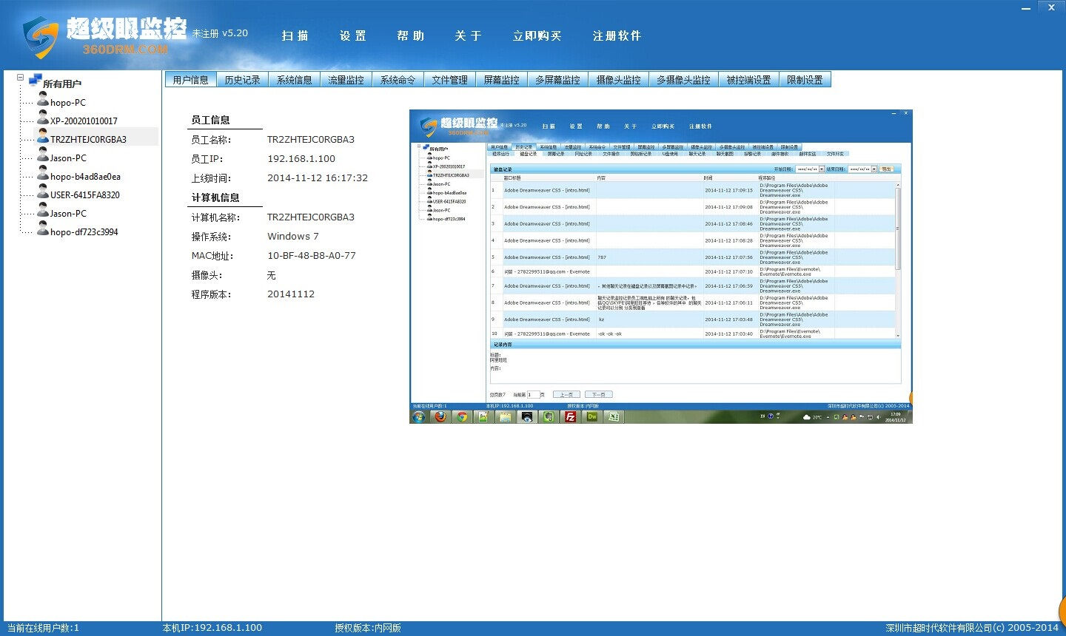Go to the 限制设置 tab
Image resolution: width=1066 pixels, height=636 pixels.
tap(805, 80)
